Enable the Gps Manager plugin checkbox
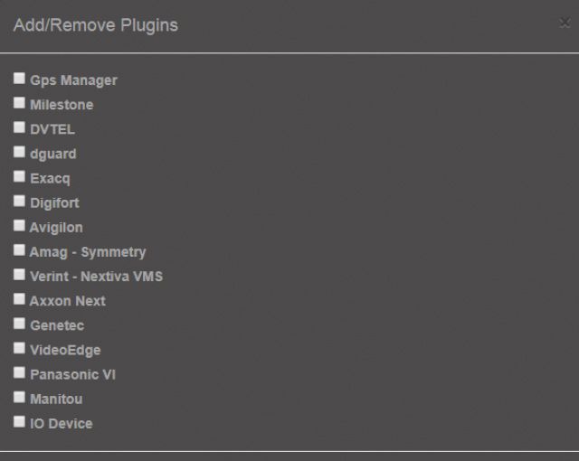579x461 pixels. [x=19, y=79]
